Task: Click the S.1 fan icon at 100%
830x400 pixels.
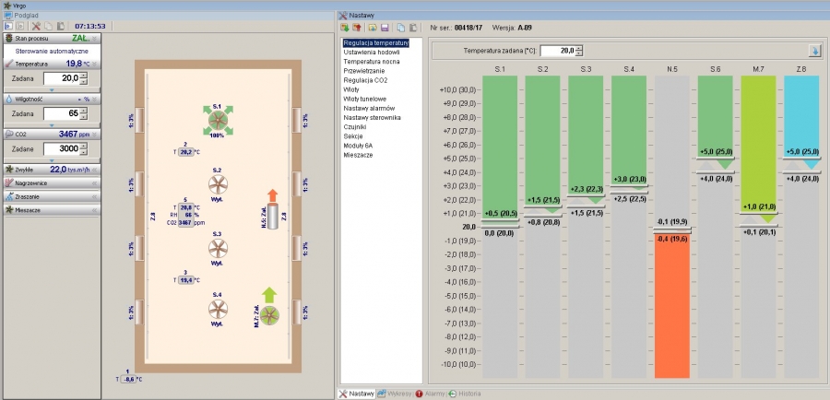Action: pyautogui.click(x=218, y=122)
